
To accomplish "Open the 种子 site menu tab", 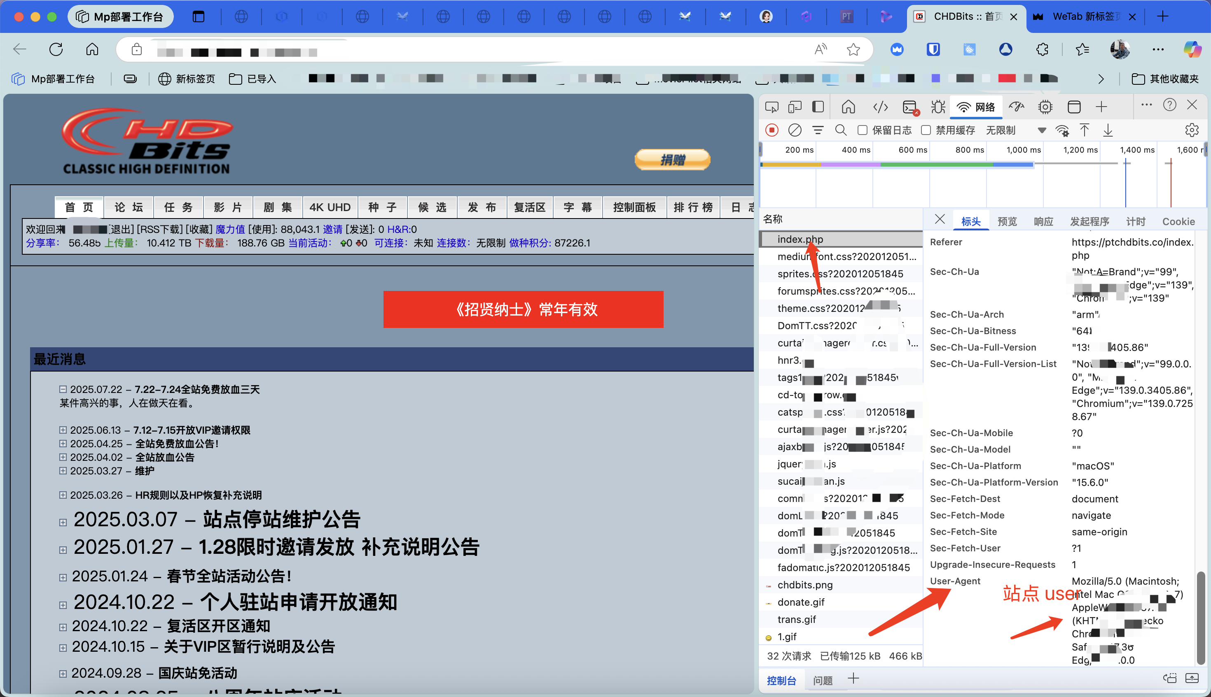I will pos(382,207).
